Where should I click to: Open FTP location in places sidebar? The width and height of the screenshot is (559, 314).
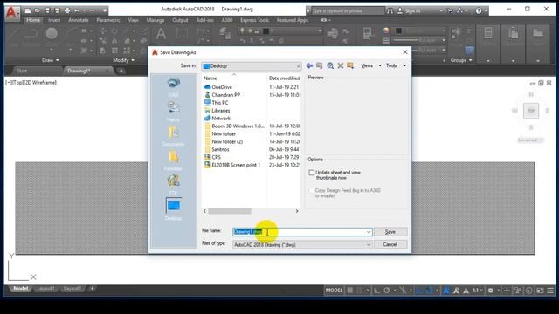coord(173,185)
